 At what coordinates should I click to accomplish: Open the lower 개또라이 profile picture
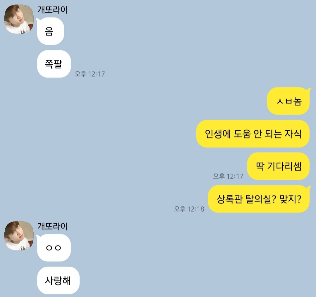[19, 236]
